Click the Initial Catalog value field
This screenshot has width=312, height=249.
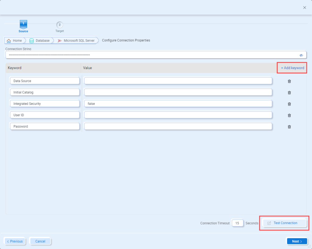coord(178,92)
